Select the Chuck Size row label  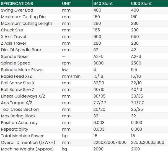pyautogui.click(x=12, y=30)
